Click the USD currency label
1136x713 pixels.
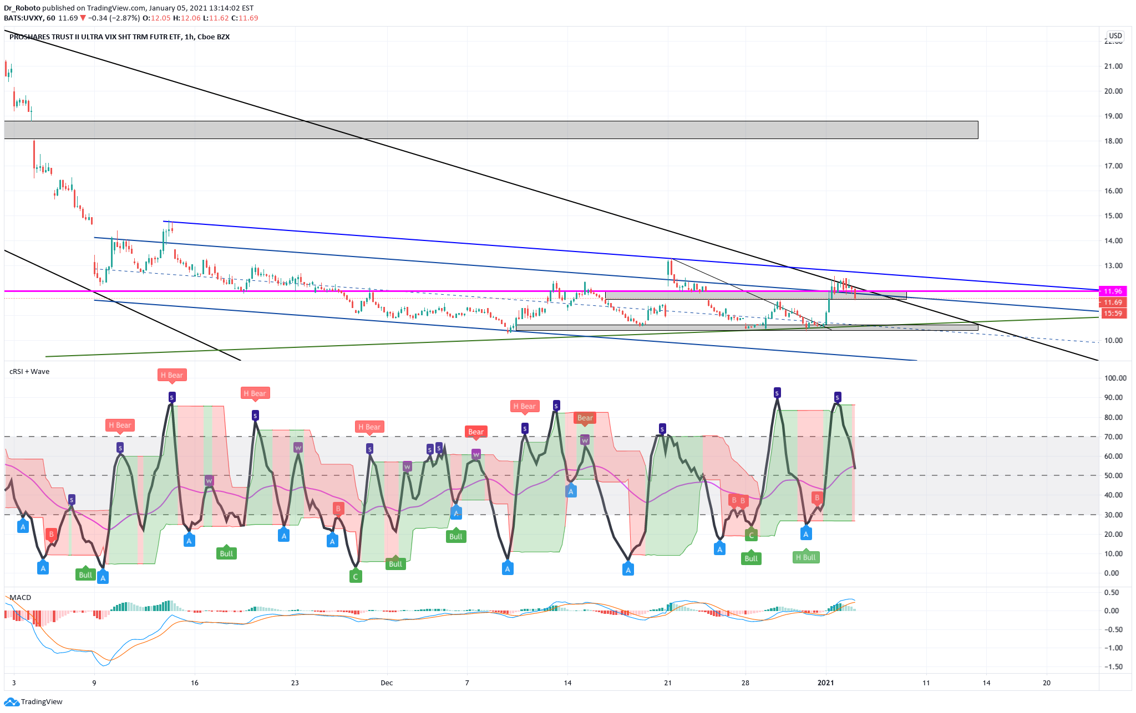pyautogui.click(x=1115, y=35)
